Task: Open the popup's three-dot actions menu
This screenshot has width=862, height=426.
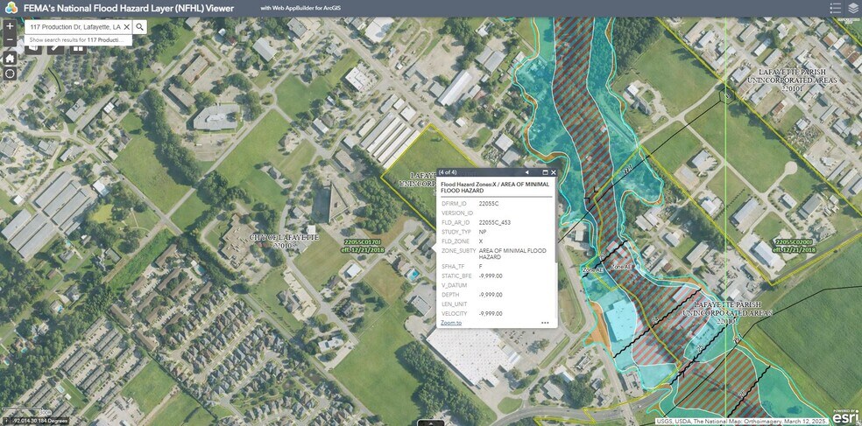Action: [x=544, y=323]
